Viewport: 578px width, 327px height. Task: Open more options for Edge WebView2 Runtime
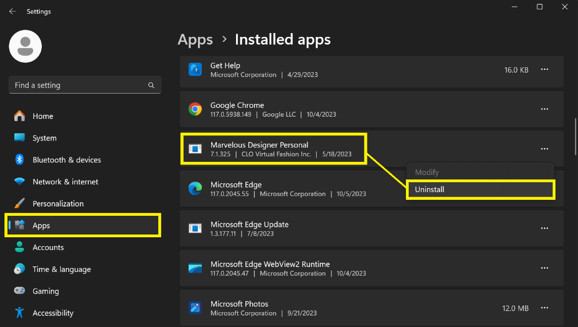(544, 268)
